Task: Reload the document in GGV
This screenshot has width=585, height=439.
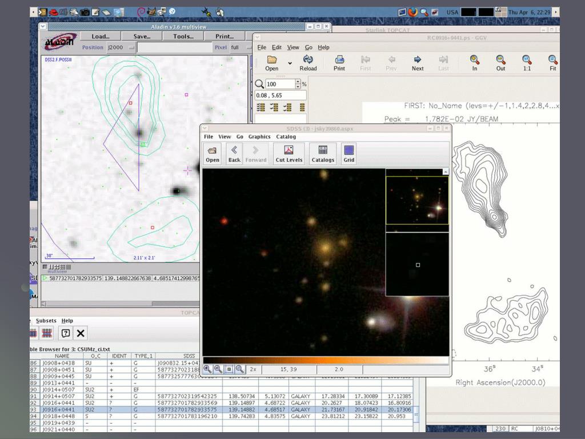Action: [x=308, y=63]
